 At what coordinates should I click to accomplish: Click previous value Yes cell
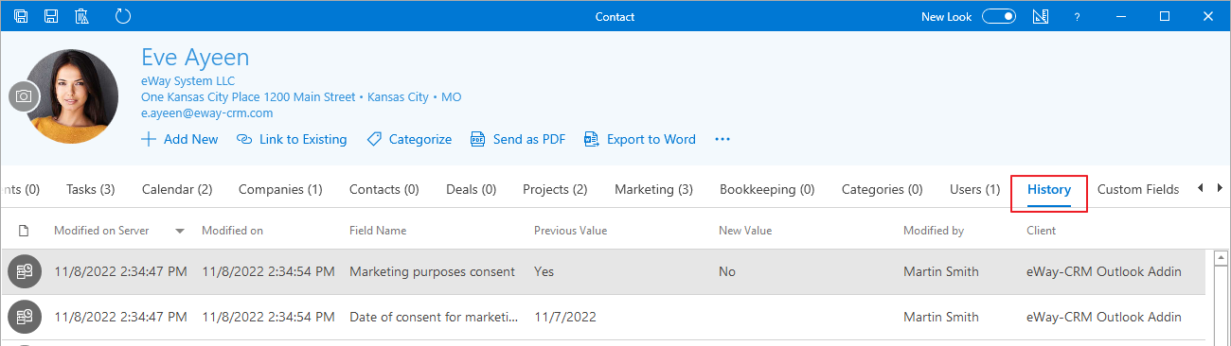pos(544,272)
